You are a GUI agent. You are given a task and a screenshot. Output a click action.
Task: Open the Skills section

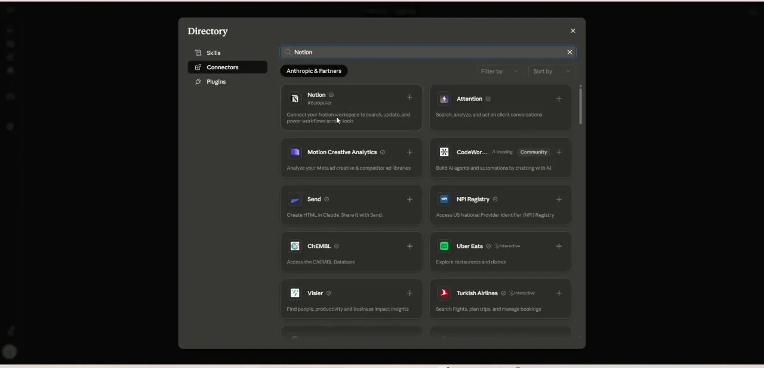(227, 53)
